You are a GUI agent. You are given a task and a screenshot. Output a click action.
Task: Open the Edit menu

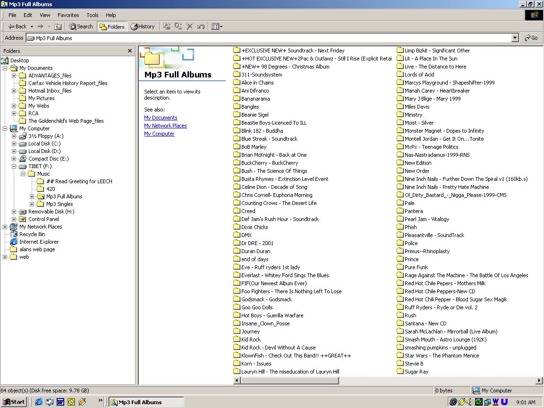pos(28,15)
